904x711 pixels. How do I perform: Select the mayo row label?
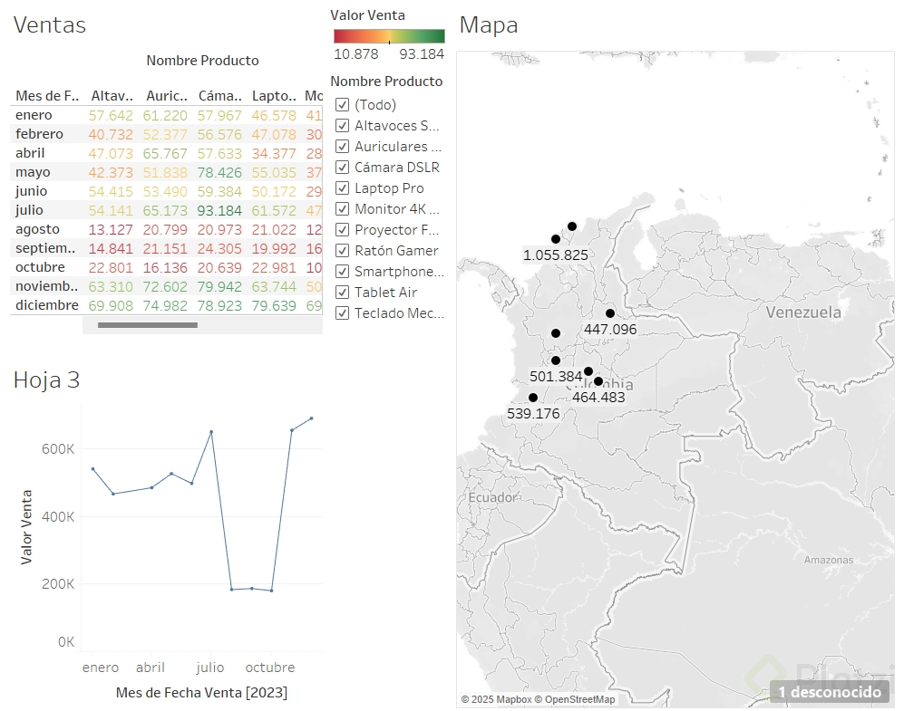pyautogui.click(x=33, y=172)
